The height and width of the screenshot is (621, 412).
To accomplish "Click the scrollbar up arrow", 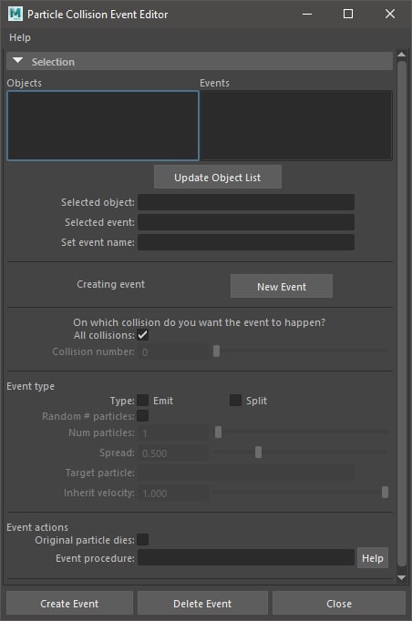I will pyautogui.click(x=401, y=55).
